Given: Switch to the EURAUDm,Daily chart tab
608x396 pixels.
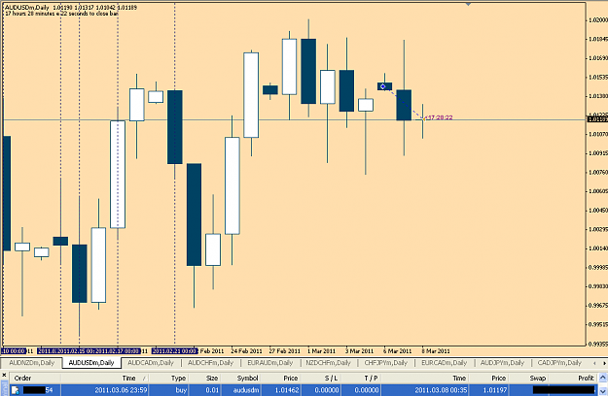Looking at the screenshot, I should coord(270,363).
